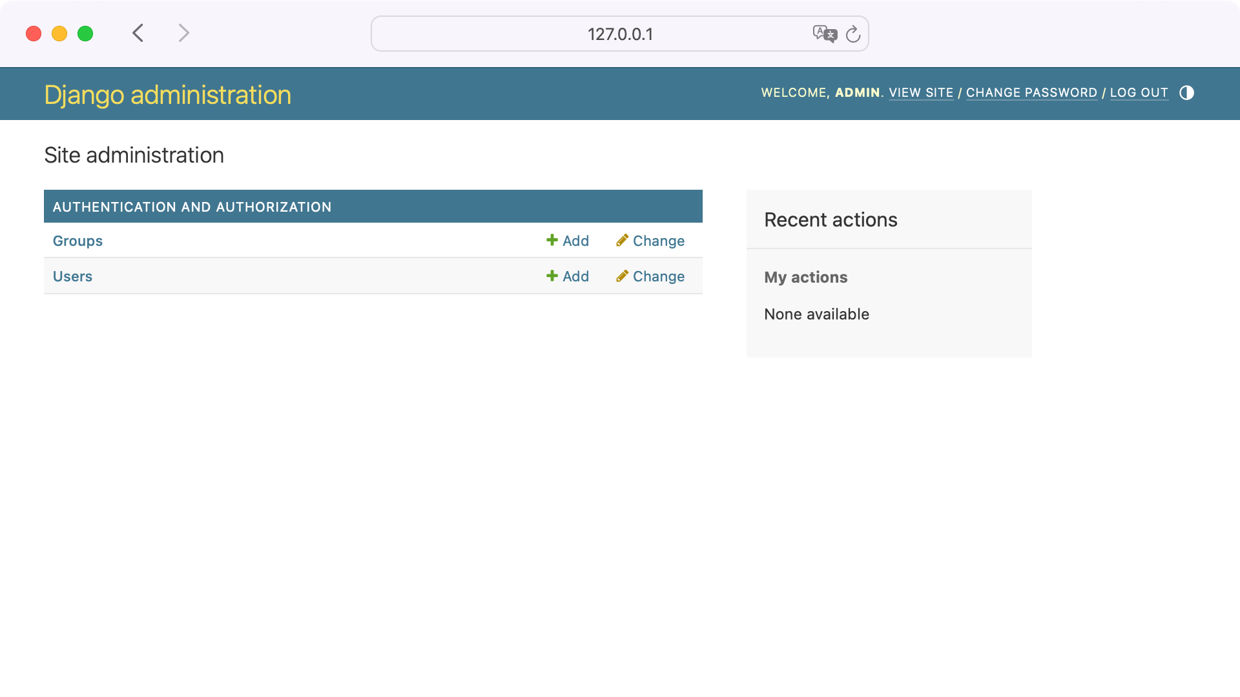Screen dimensions: 1240x697
Task: Click the pencil Change icon beside Users
Action: pyautogui.click(x=622, y=276)
